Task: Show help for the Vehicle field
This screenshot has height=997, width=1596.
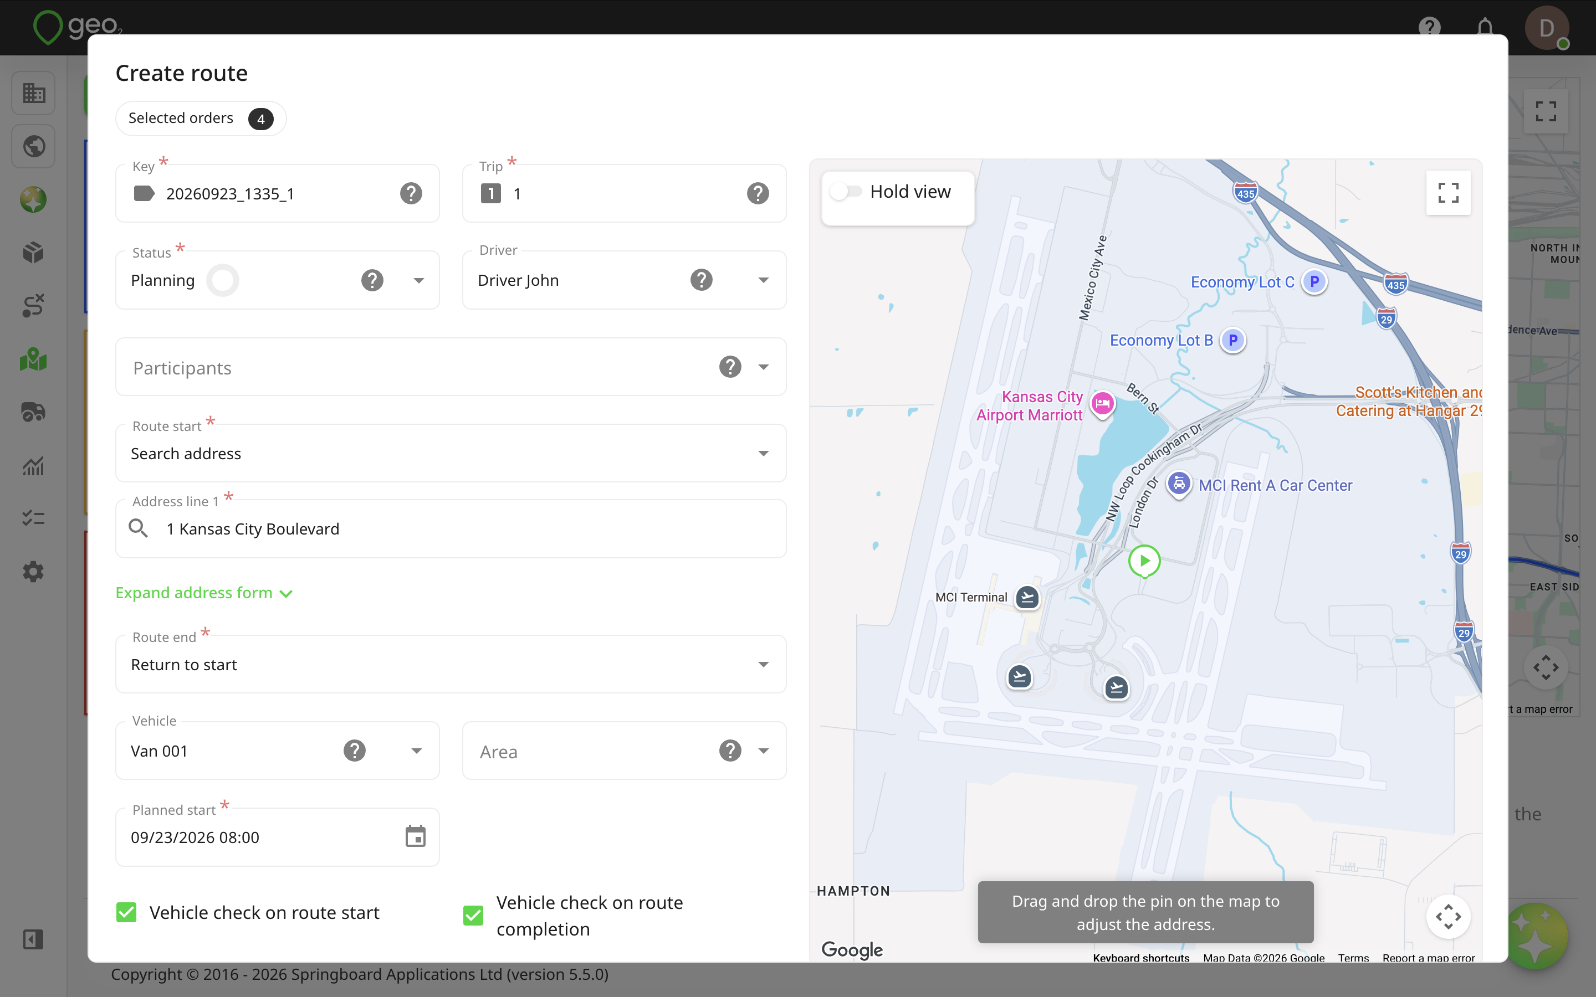Action: click(354, 751)
